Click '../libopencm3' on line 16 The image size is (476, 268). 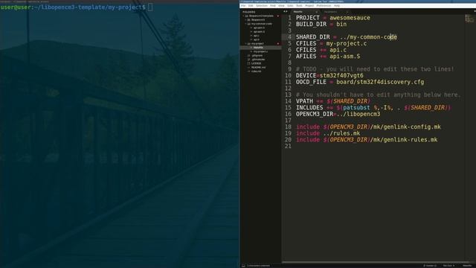[x=358, y=114]
